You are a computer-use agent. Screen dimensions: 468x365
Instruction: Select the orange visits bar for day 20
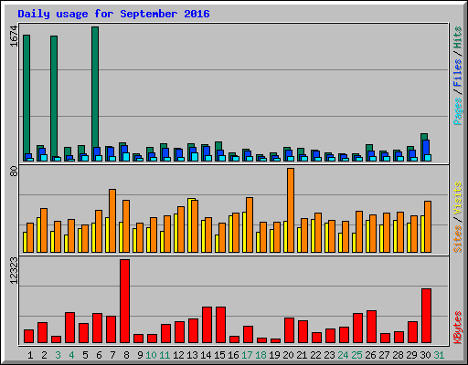pyautogui.click(x=291, y=210)
